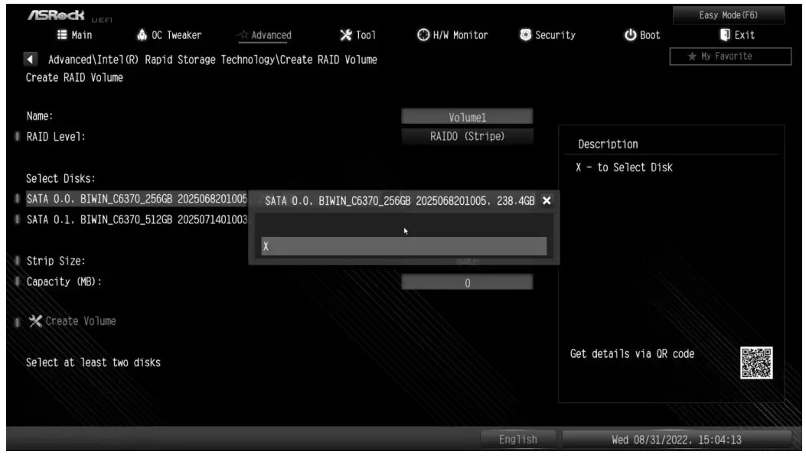
Task: Click the Main tab list icon
Action: pos(62,34)
